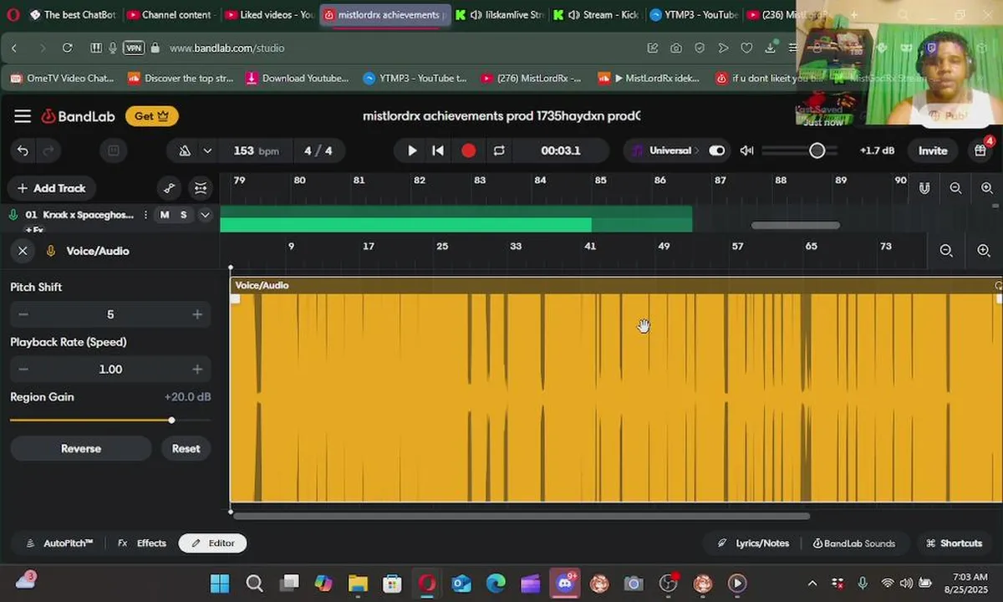
Task: Zoom out the main timeline
Action: pos(955,188)
